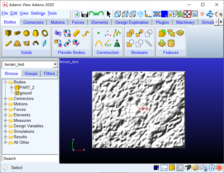Open the Groups browser tab

[x=31, y=73]
